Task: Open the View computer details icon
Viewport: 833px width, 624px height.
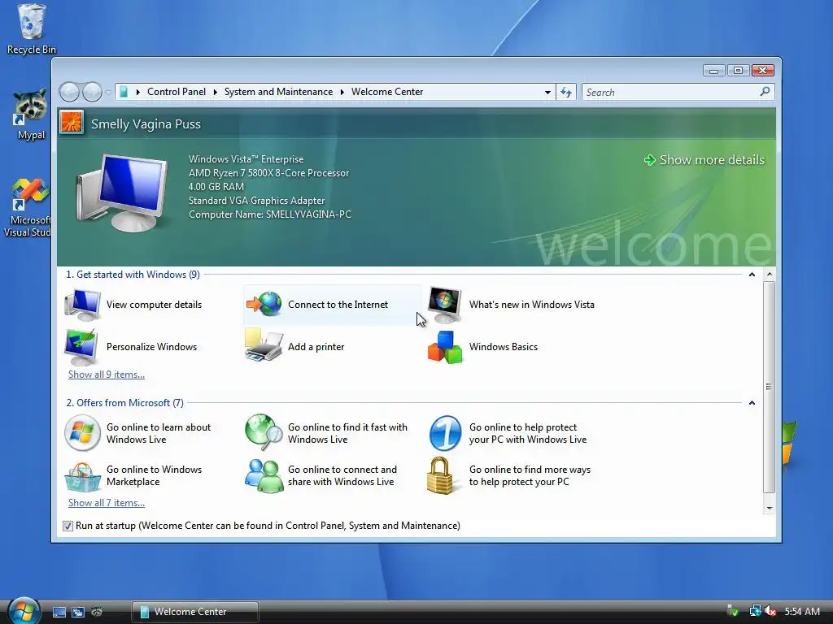Action: point(82,305)
